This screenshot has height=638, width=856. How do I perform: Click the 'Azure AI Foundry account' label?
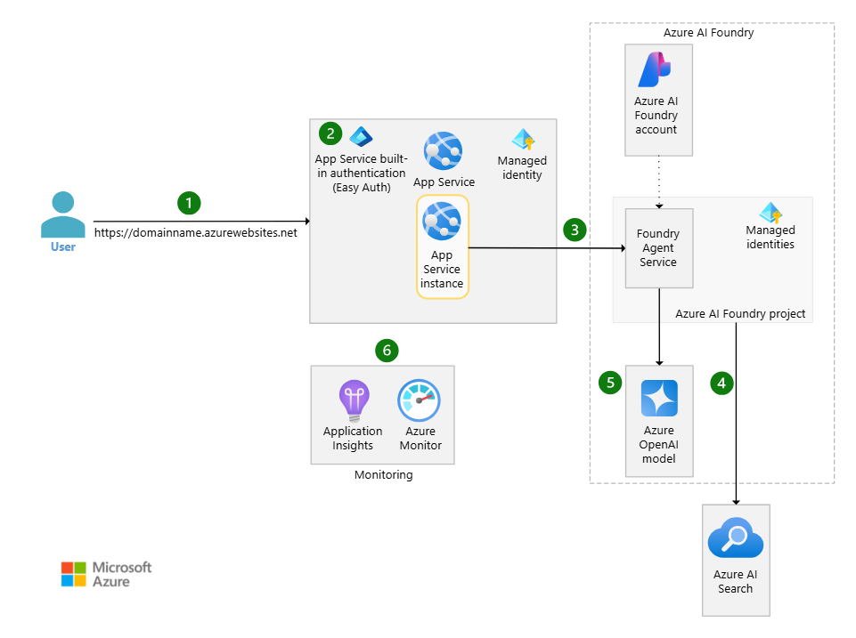pyautogui.click(x=656, y=115)
